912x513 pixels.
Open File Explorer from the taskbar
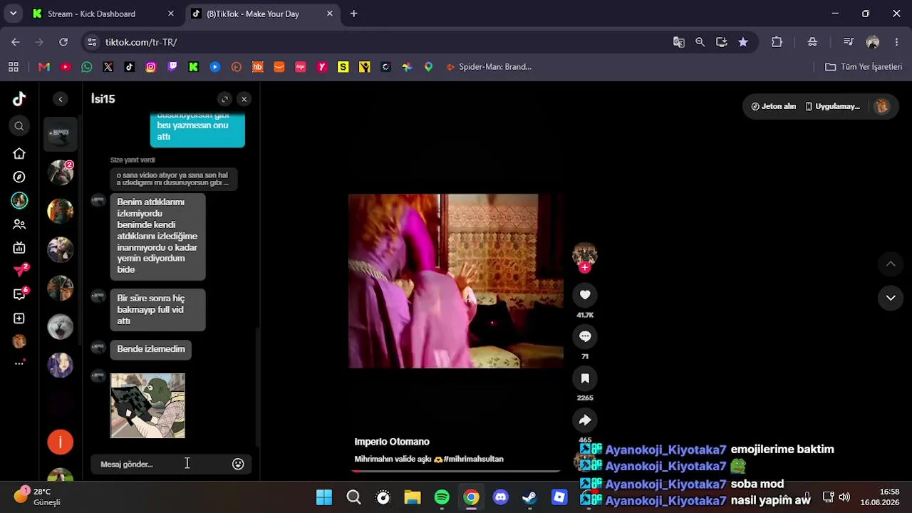(413, 497)
